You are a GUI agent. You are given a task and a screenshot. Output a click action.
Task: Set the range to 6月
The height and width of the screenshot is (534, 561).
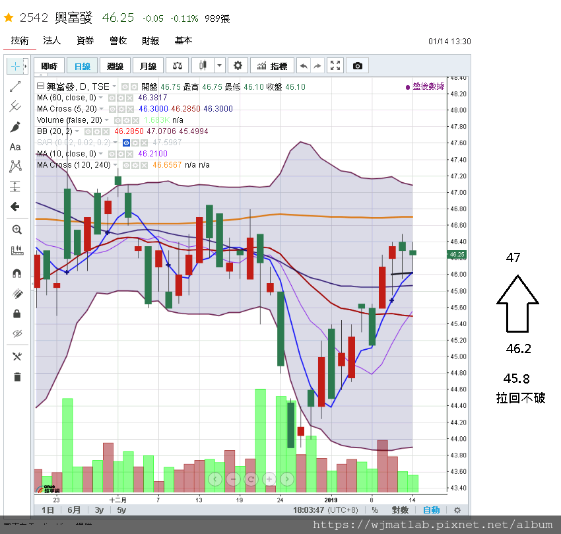point(74,510)
